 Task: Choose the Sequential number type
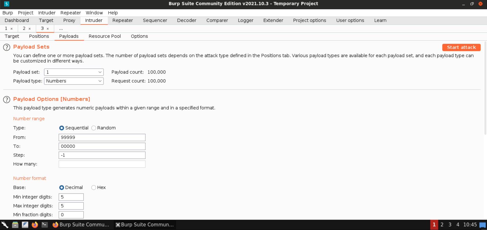62,128
